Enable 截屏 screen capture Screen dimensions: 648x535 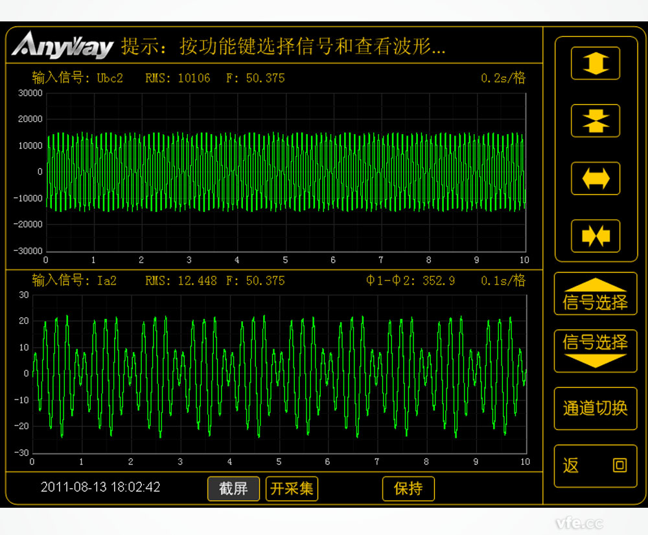click(x=233, y=489)
